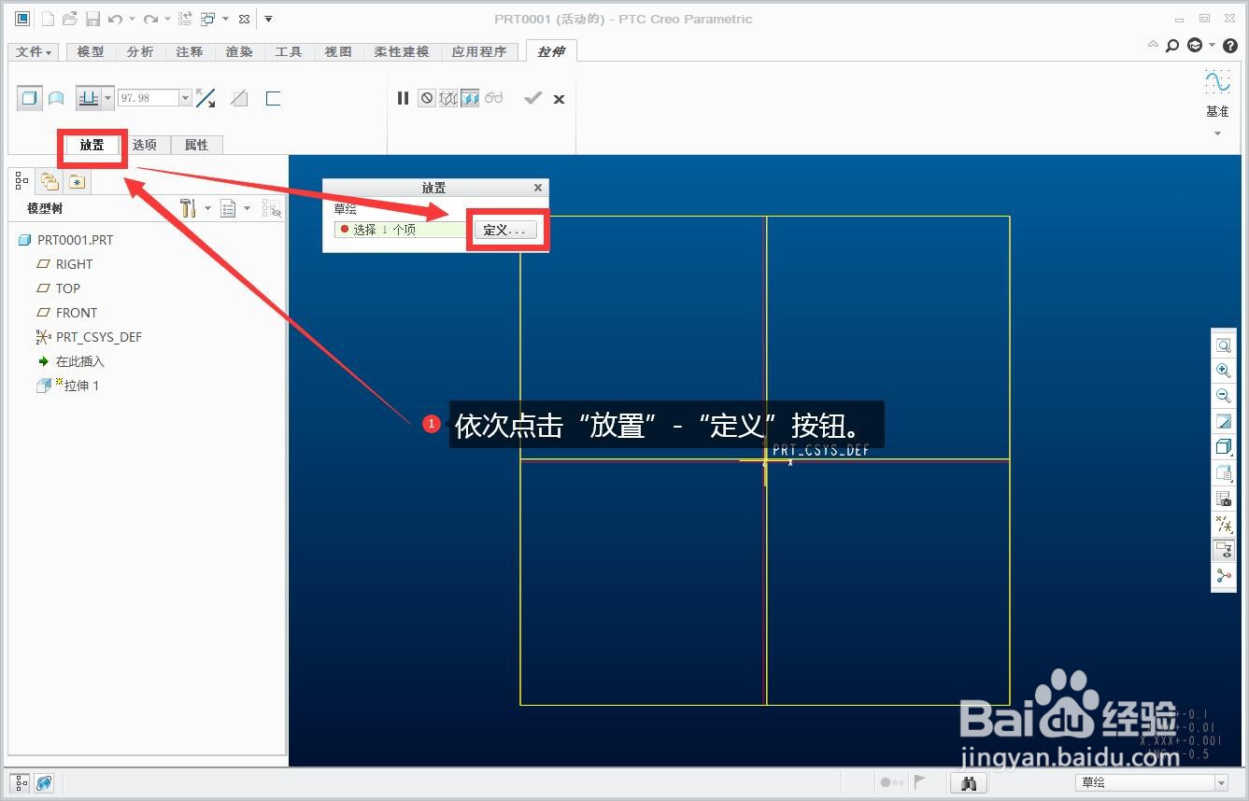Switch to the 视图 ribbon tab
The height and width of the screenshot is (801, 1249).
click(338, 51)
